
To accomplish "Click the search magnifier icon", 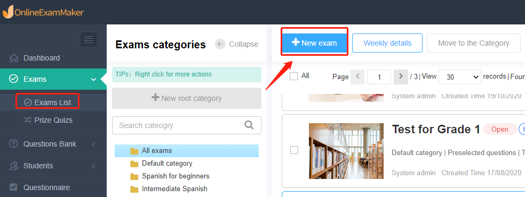I will click(x=249, y=125).
